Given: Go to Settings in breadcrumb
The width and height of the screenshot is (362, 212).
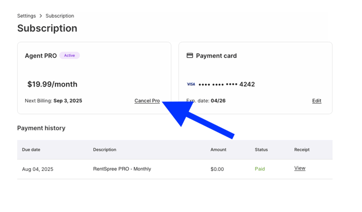Looking at the screenshot, I should [x=26, y=16].
